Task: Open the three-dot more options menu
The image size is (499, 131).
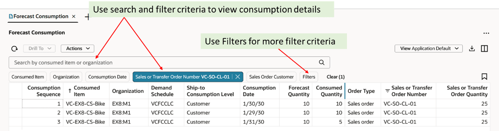Action: [486, 33]
